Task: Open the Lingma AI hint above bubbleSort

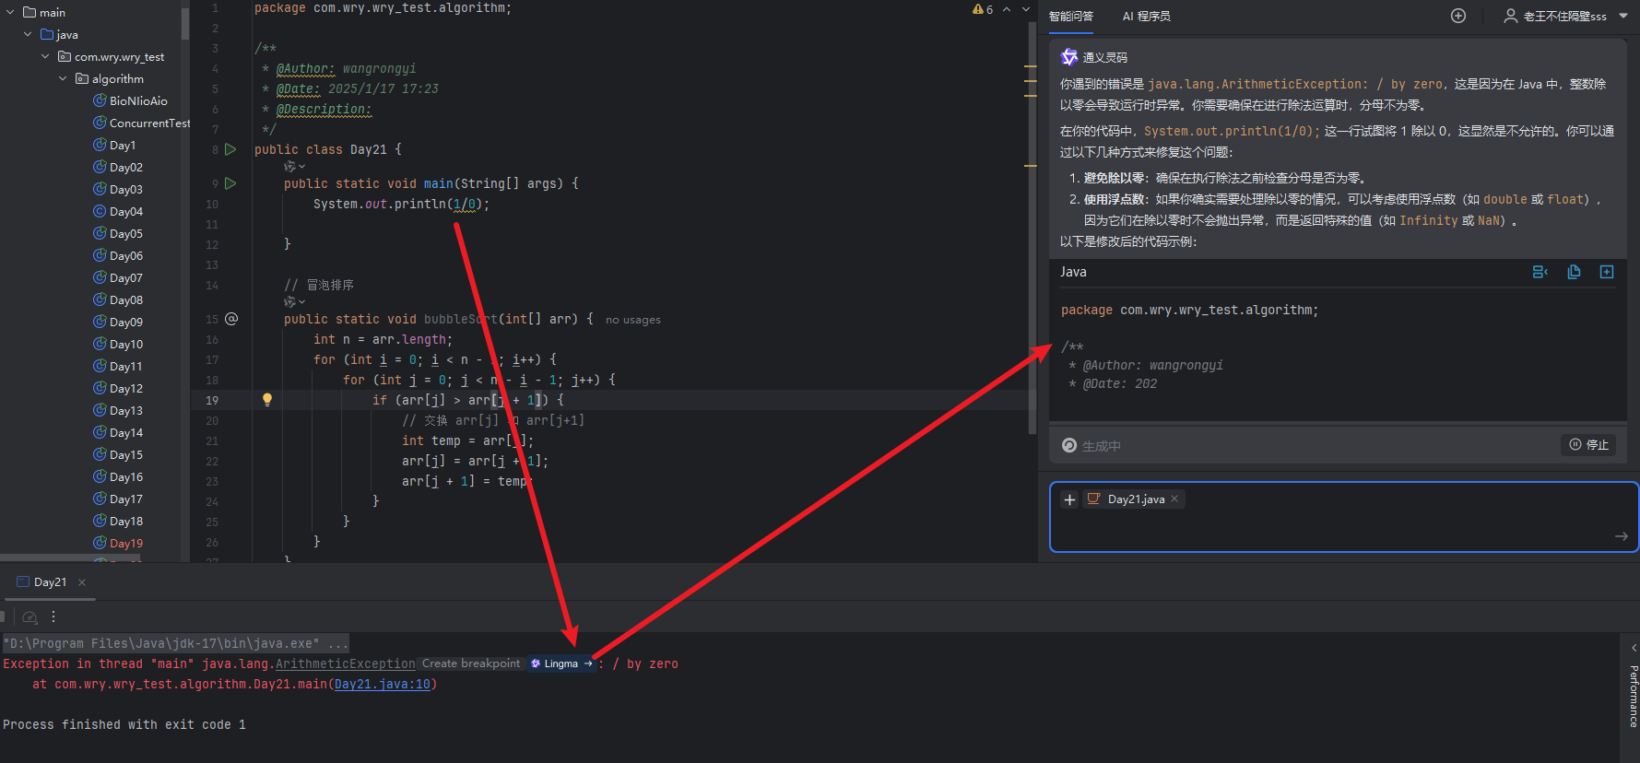Action: tap(293, 302)
